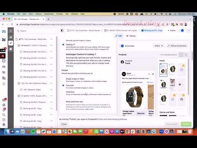197x148 pixels.
Task: Open the Meta logo home icon
Action: (x=4, y=32)
